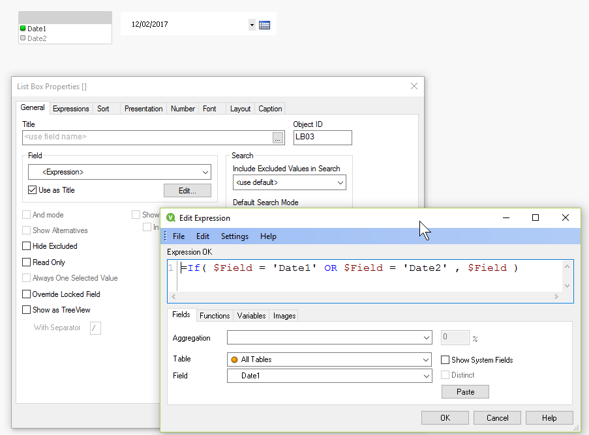Screen dimensions: 589x435
Task: Click the Paste button
Action: [x=465, y=391]
